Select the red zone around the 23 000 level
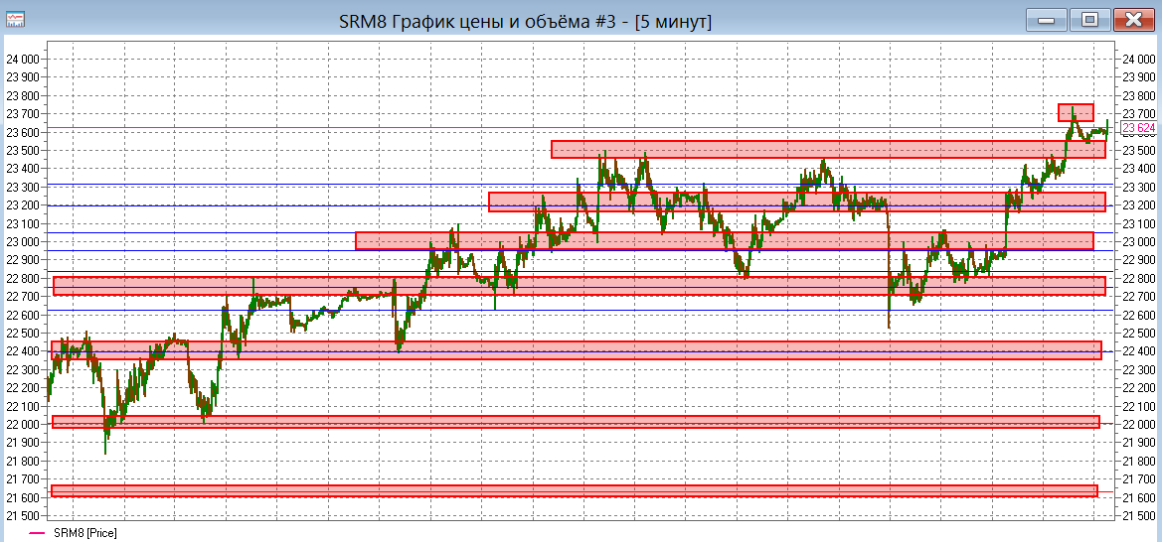The width and height of the screenshot is (1162, 542). tap(724, 240)
